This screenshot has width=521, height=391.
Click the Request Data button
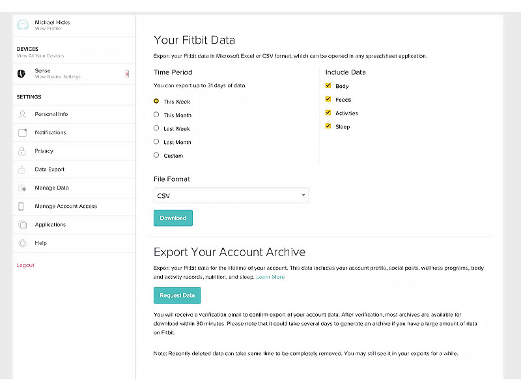[x=177, y=295]
